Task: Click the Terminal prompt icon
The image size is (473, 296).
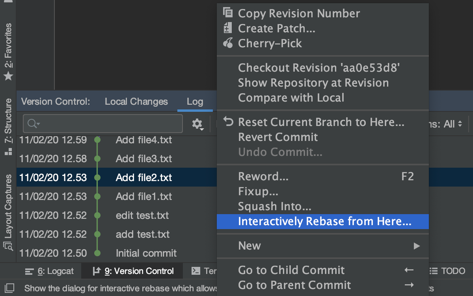Action: pyautogui.click(x=196, y=271)
